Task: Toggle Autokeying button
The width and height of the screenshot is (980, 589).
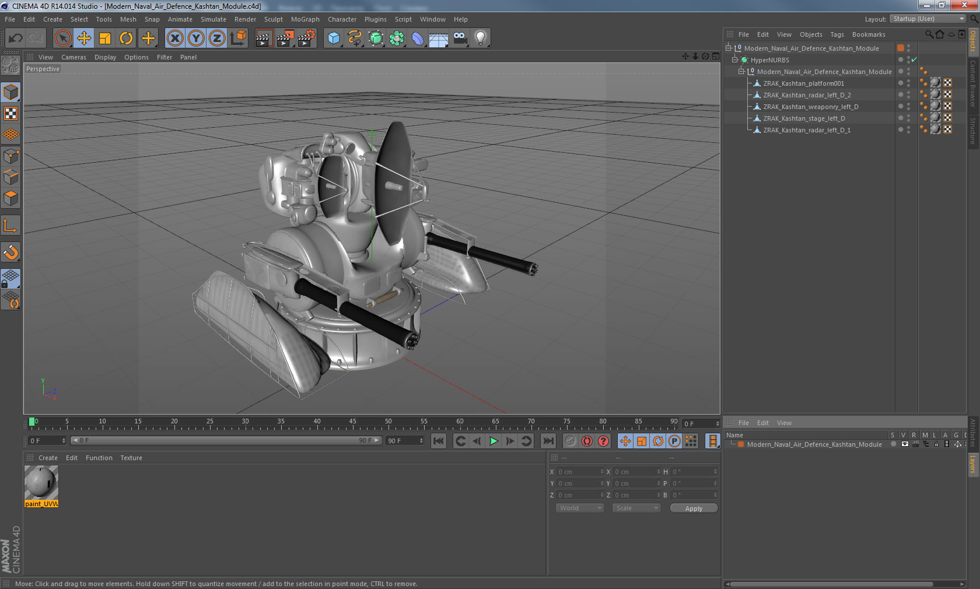Action: (587, 441)
